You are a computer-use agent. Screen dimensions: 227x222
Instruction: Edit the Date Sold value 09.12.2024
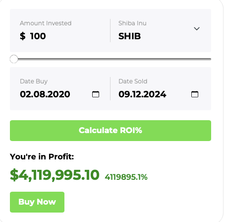[x=142, y=94]
